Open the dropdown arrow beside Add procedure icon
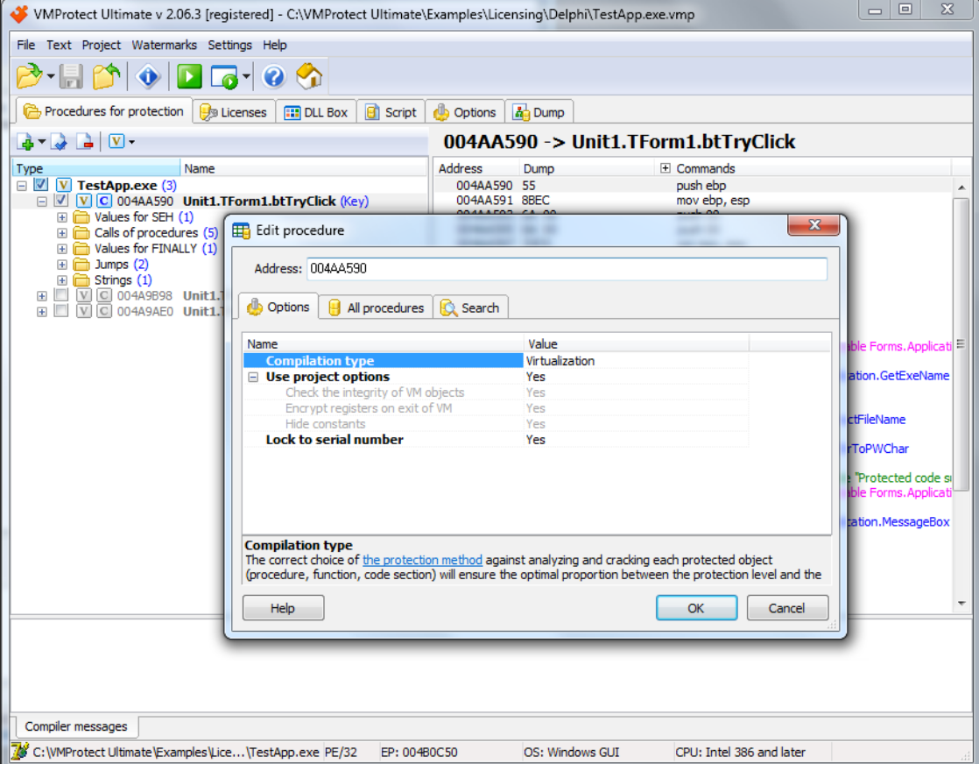This screenshot has width=979, height=764. [x=42, y=142]
